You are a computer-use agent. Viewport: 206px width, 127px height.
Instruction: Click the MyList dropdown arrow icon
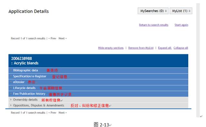pyautogui.click(x=190, y=11)
